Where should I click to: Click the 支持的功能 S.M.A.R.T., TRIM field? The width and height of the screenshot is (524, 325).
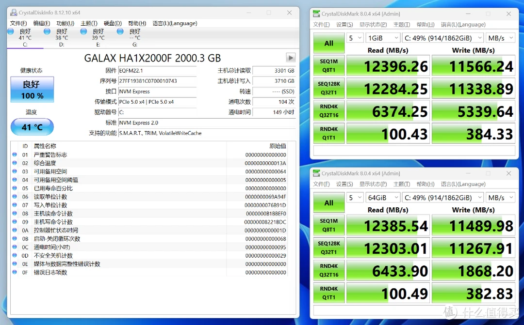207,133
